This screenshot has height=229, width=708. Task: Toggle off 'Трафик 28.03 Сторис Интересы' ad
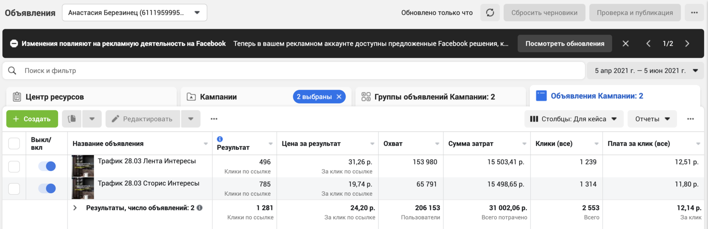pos(47,188)
